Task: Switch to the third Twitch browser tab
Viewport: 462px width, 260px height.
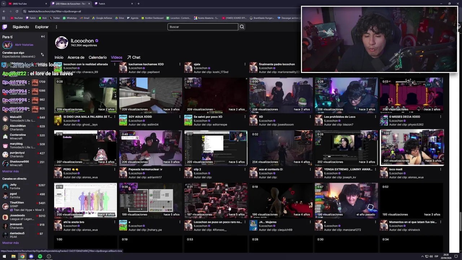Action: coord(114,4)
